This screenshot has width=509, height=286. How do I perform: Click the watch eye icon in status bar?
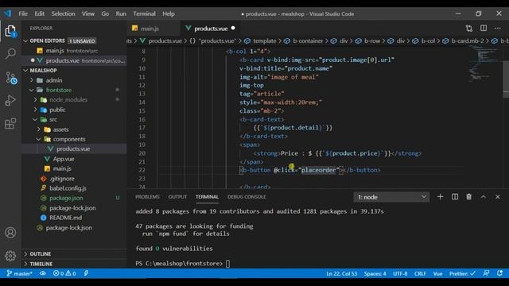(x=43, y=273)
